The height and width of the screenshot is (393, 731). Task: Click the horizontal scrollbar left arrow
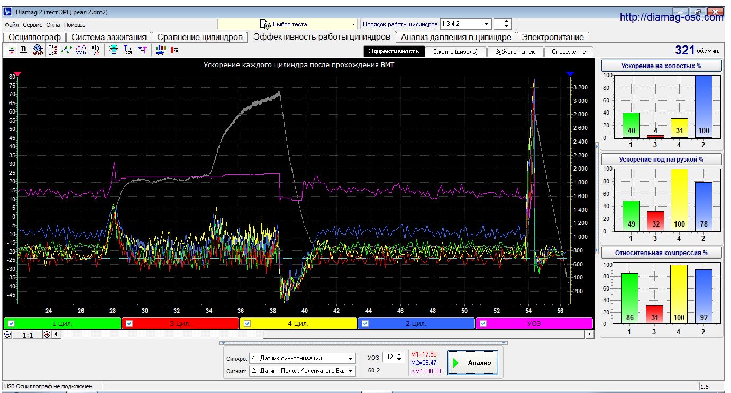56,334
